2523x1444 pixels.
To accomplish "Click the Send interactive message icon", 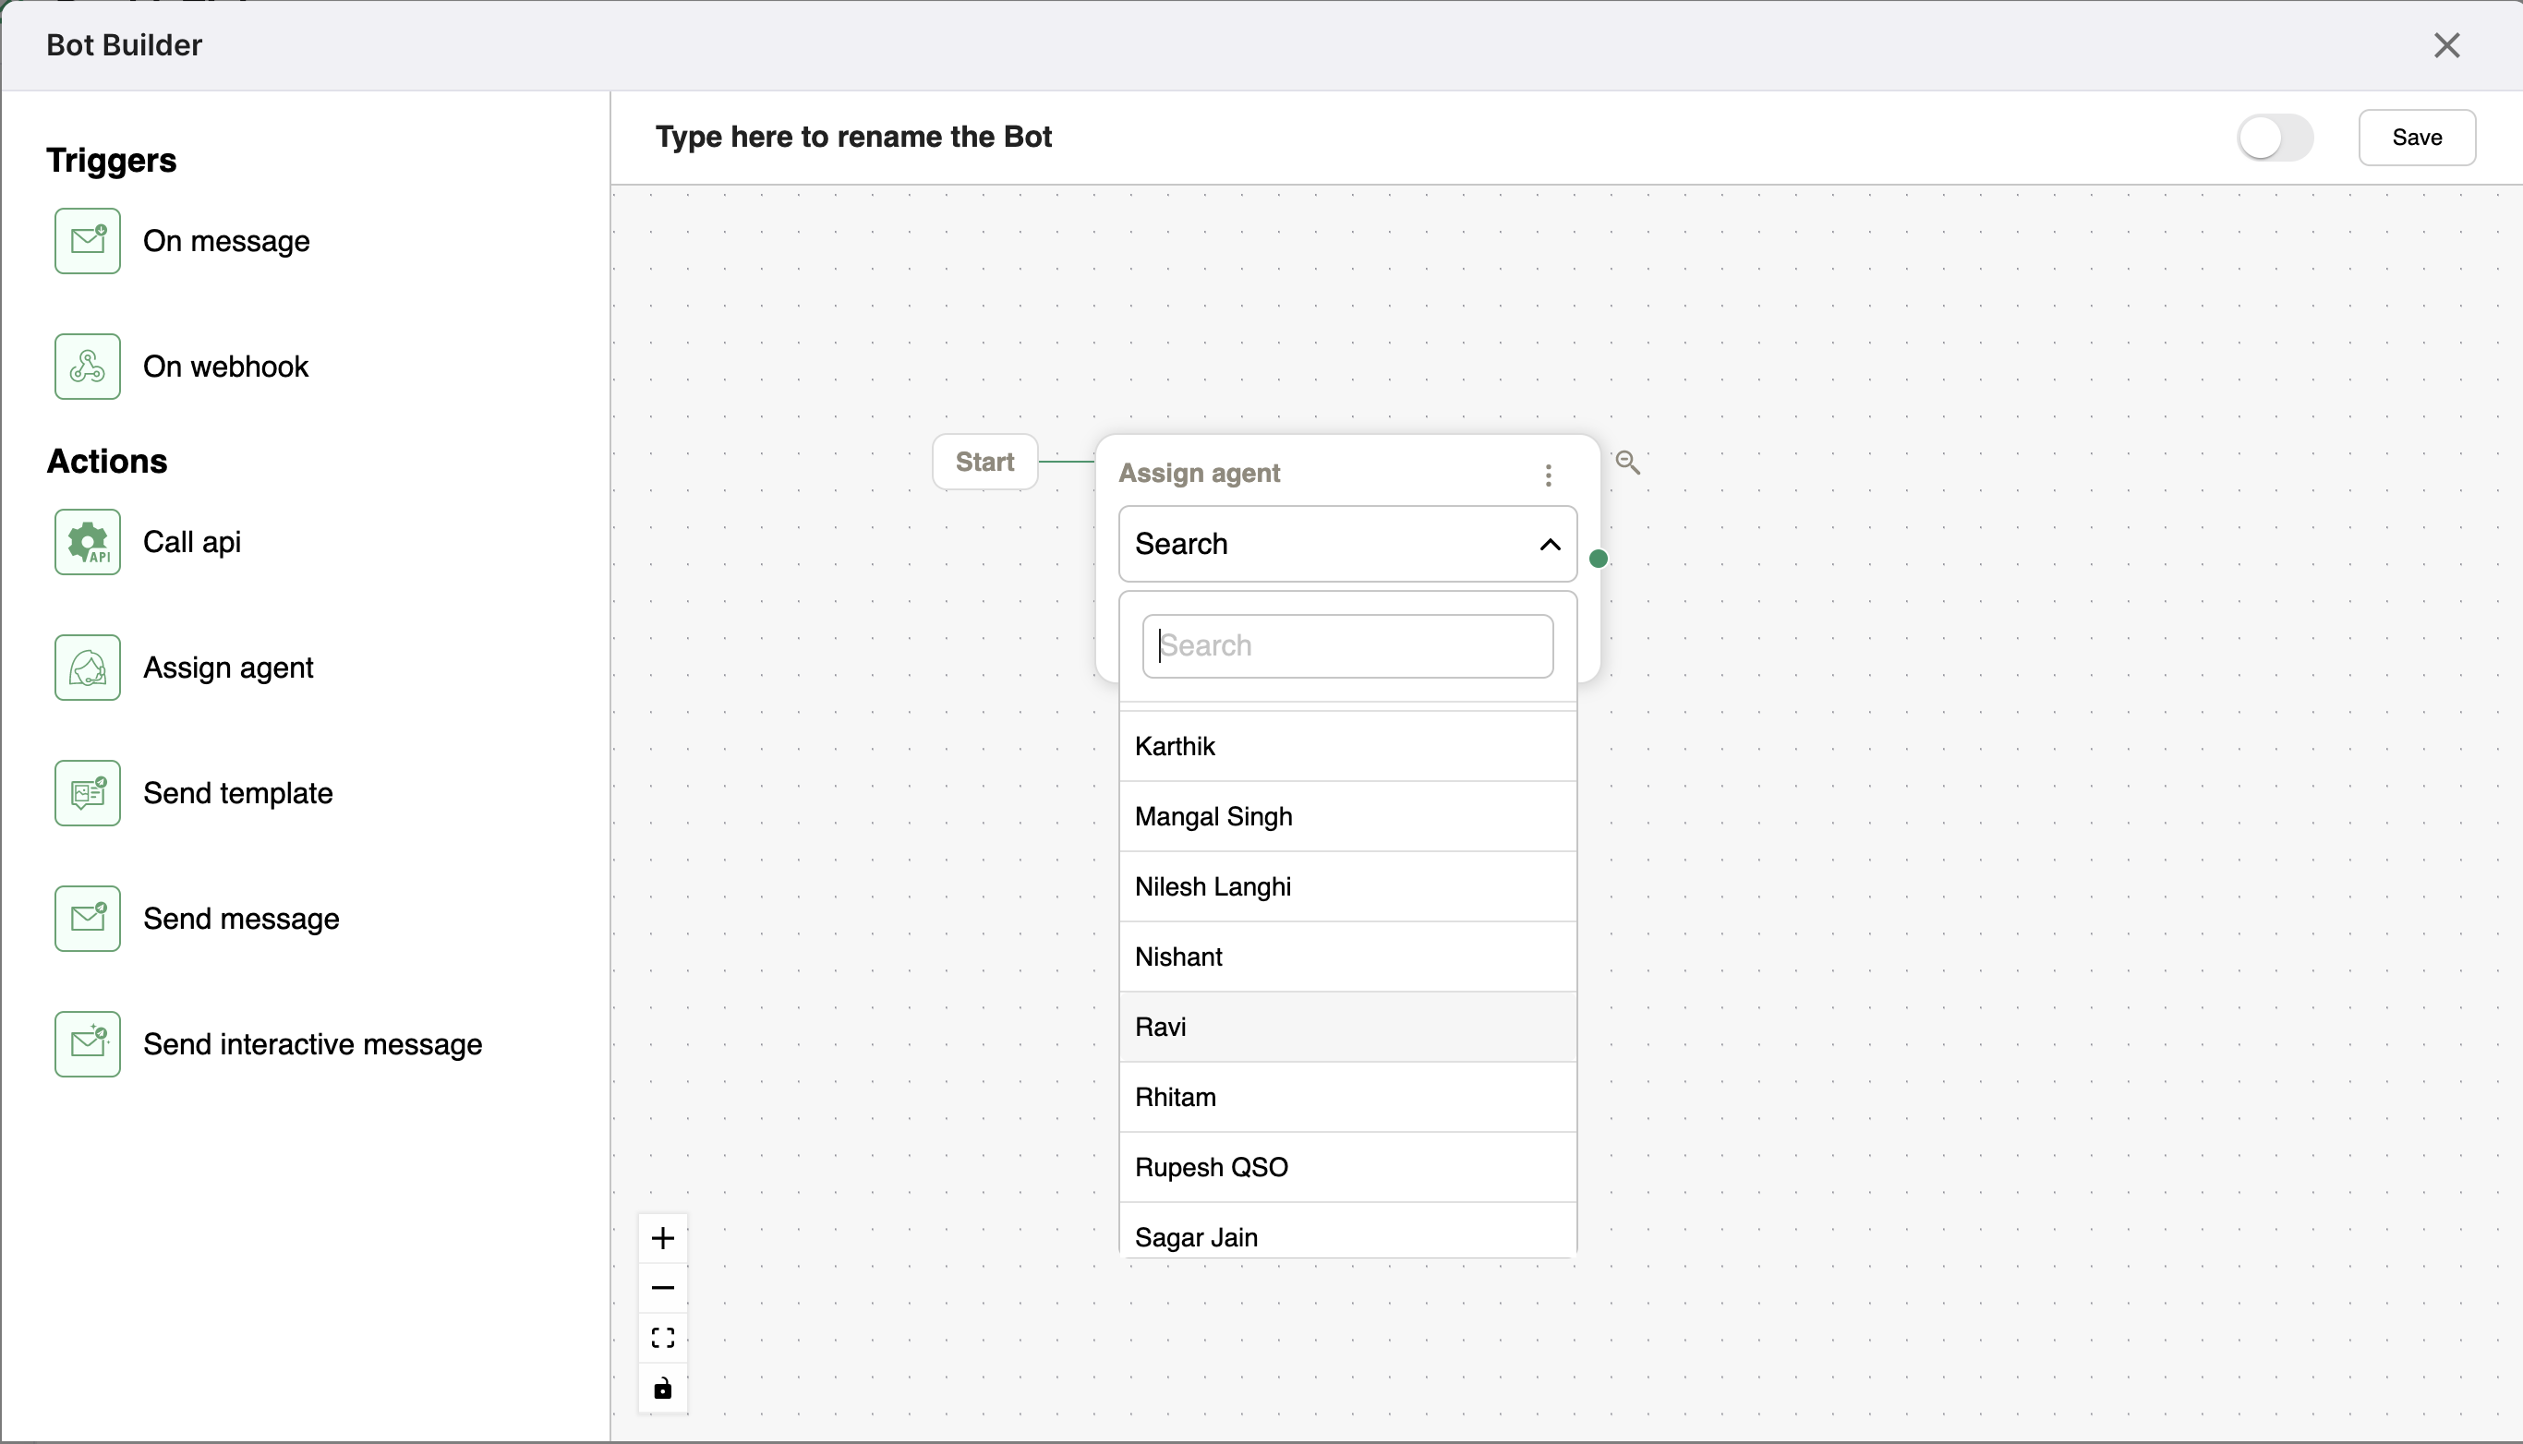I will [x=88, y=1043].
